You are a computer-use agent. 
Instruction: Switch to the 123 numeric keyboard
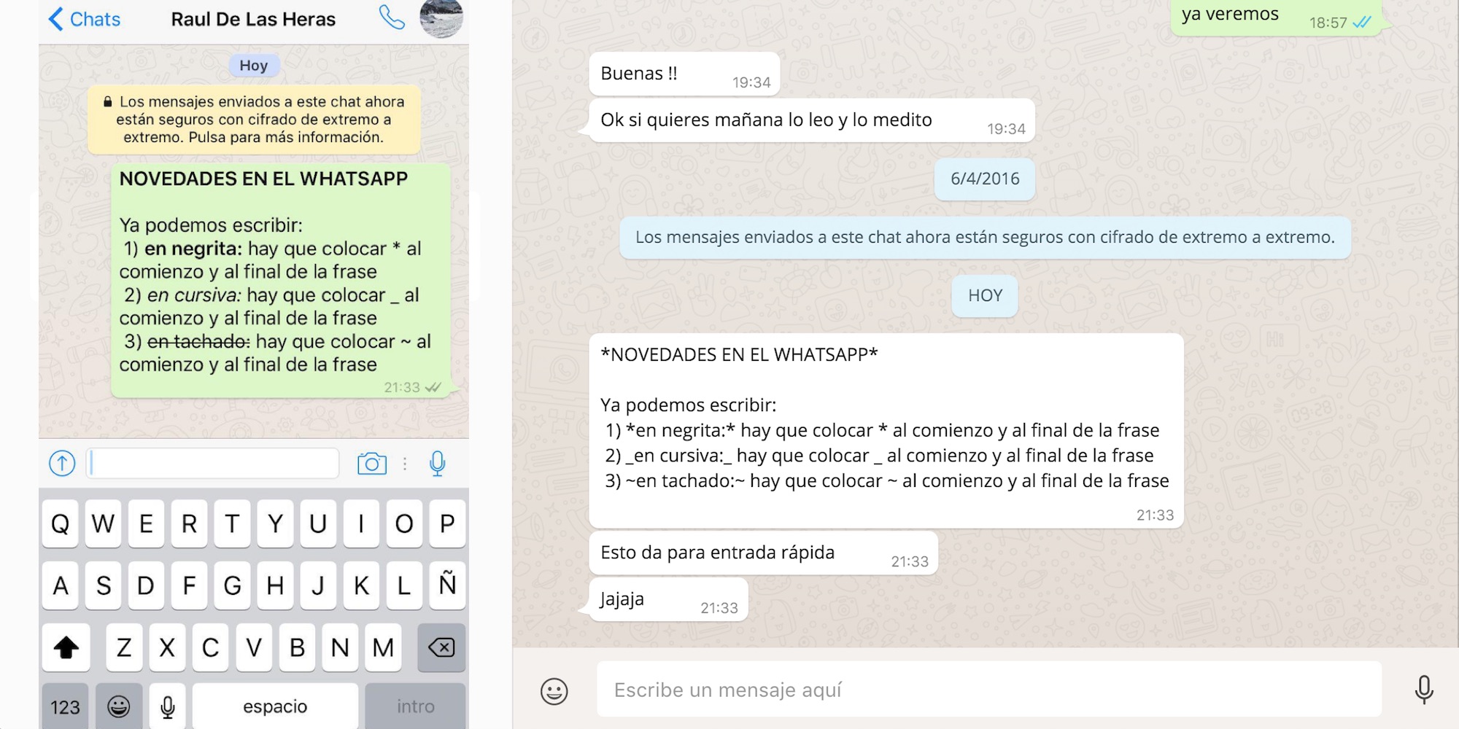coord(65,706)
